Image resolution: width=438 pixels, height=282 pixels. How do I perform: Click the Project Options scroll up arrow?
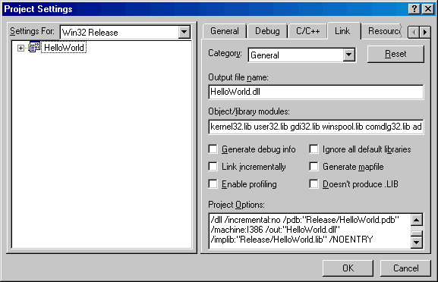(x=417, y=220)
